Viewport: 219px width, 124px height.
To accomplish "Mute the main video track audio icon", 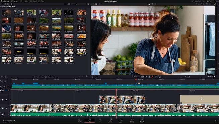I will pyautogui.click(x=3, y=108).
